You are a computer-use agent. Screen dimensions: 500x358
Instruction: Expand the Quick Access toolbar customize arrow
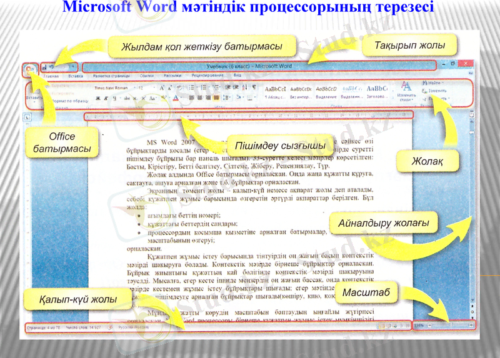(73, 67)
